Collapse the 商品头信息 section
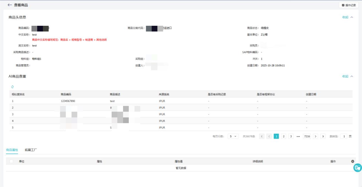The height and width of the screenshot is (187, 362). click(x=348, y=17)
